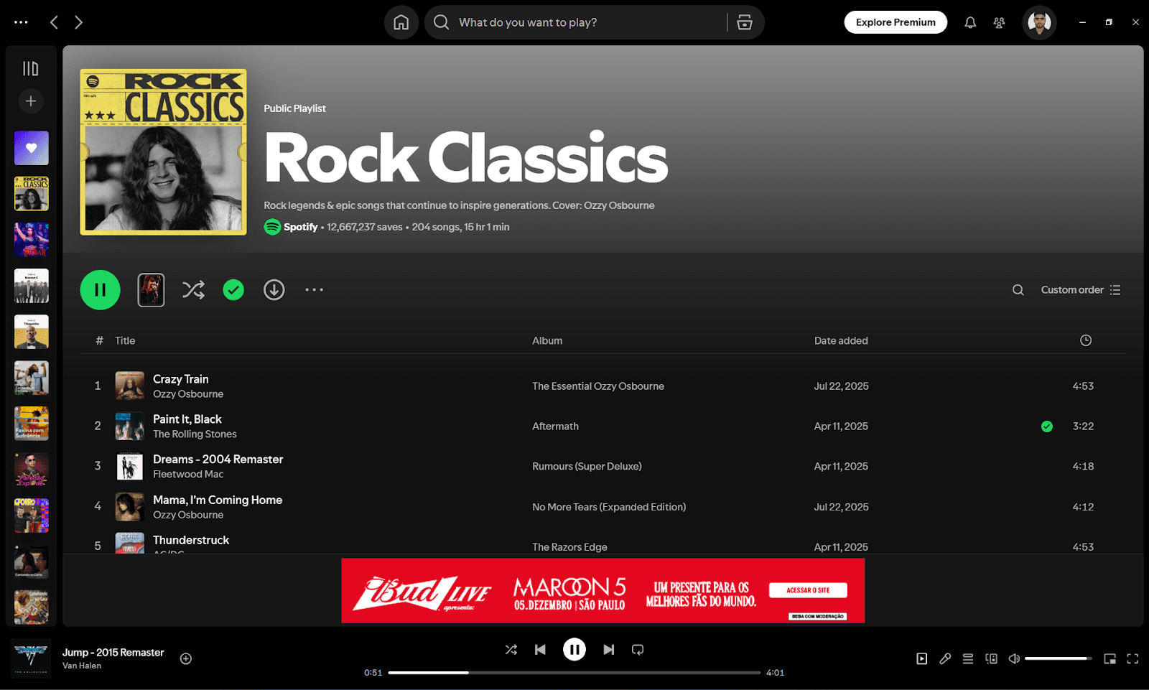Screen dimensions: 1149x690
Task: Download the playlist with arrow icon
Action: coord(274,290)
